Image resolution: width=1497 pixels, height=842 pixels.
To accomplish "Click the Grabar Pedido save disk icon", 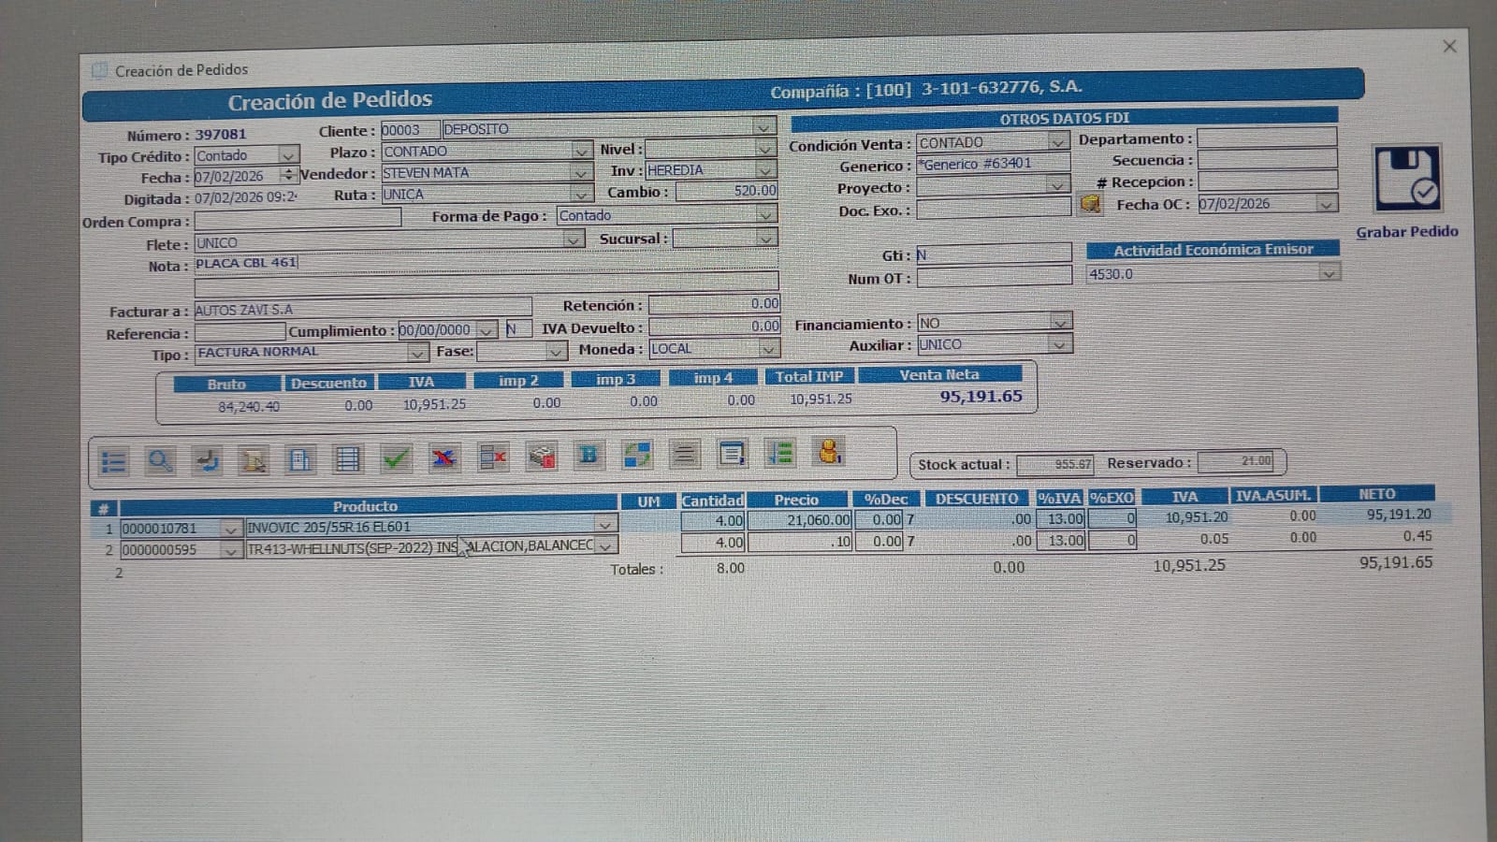I will point(1406,179).
